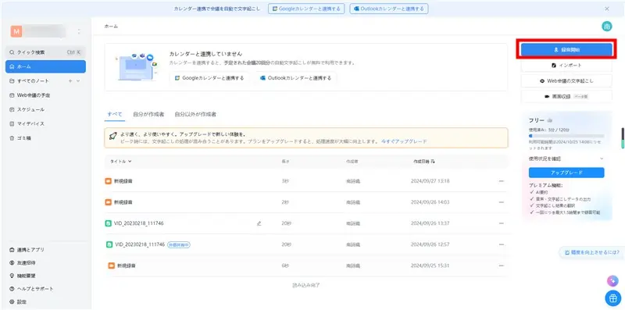Open more options for the 2024/09/25 15:31 row
Image resolution: width=625 pixels, height=310 pixels.
[x=501, y=265]
